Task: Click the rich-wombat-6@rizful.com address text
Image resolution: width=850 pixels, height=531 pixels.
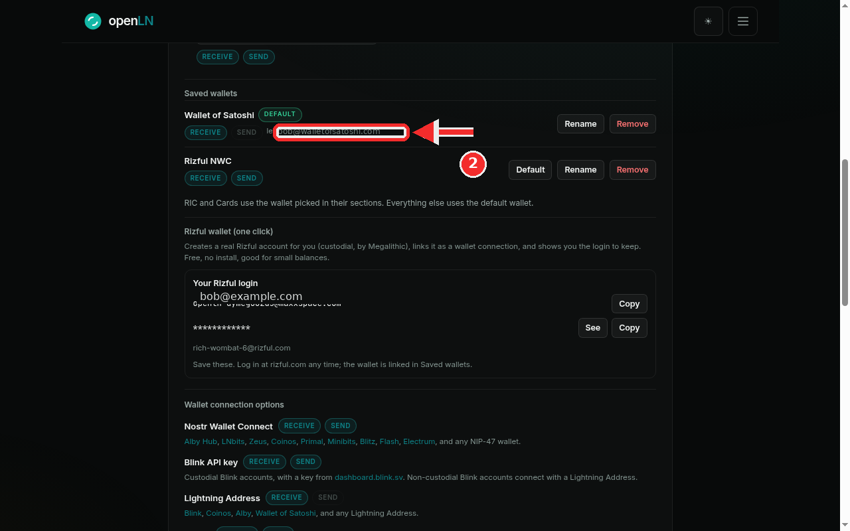Action: pyautogui.click(x=242, y=348)
